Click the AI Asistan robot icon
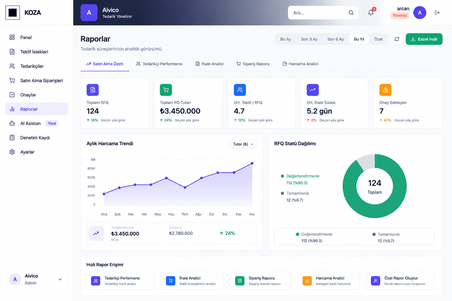 pyautogui.click(x=12, y=123)
